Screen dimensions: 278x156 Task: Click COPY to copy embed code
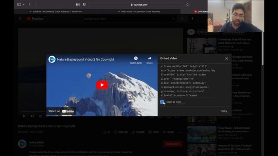click(224, 111)
